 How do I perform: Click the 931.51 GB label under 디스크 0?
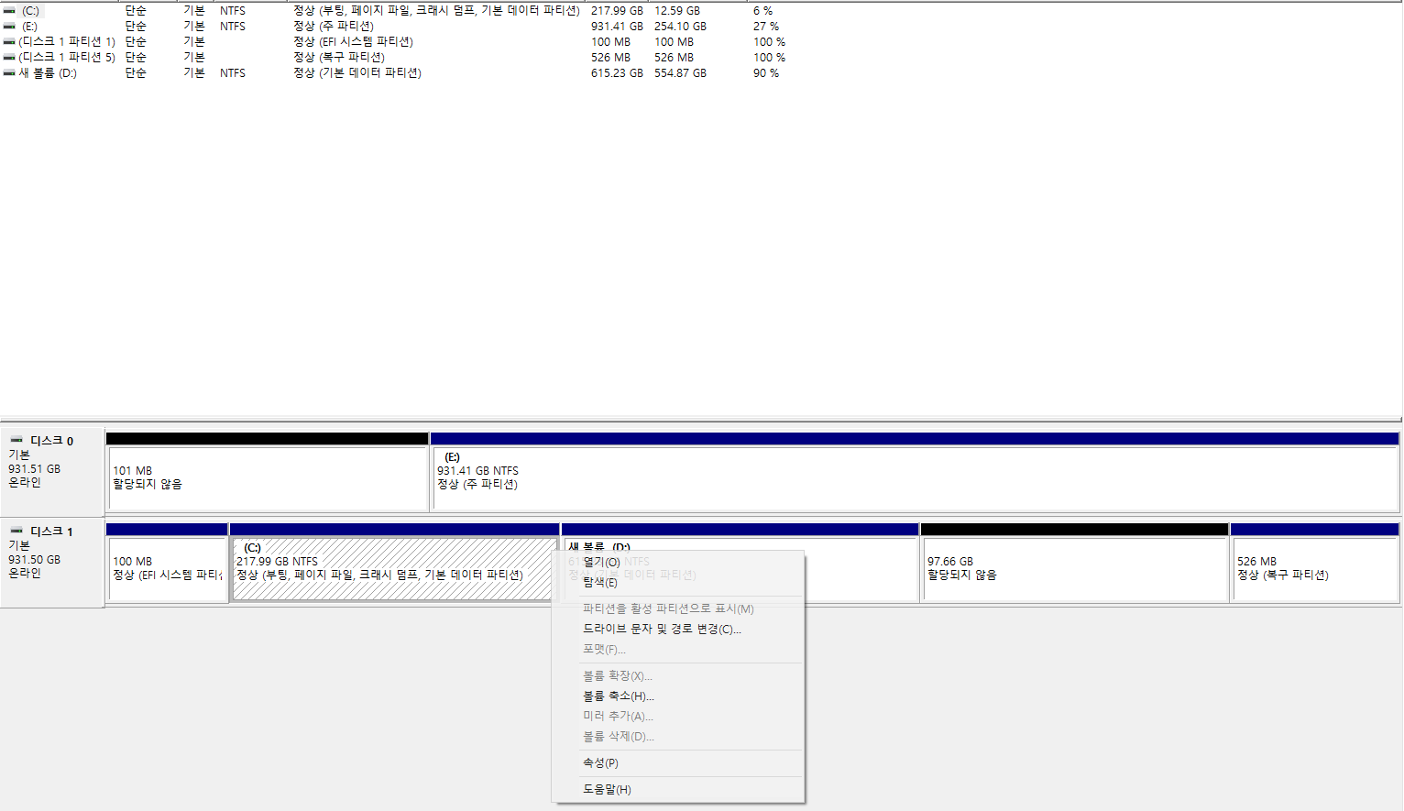[34, 468]
